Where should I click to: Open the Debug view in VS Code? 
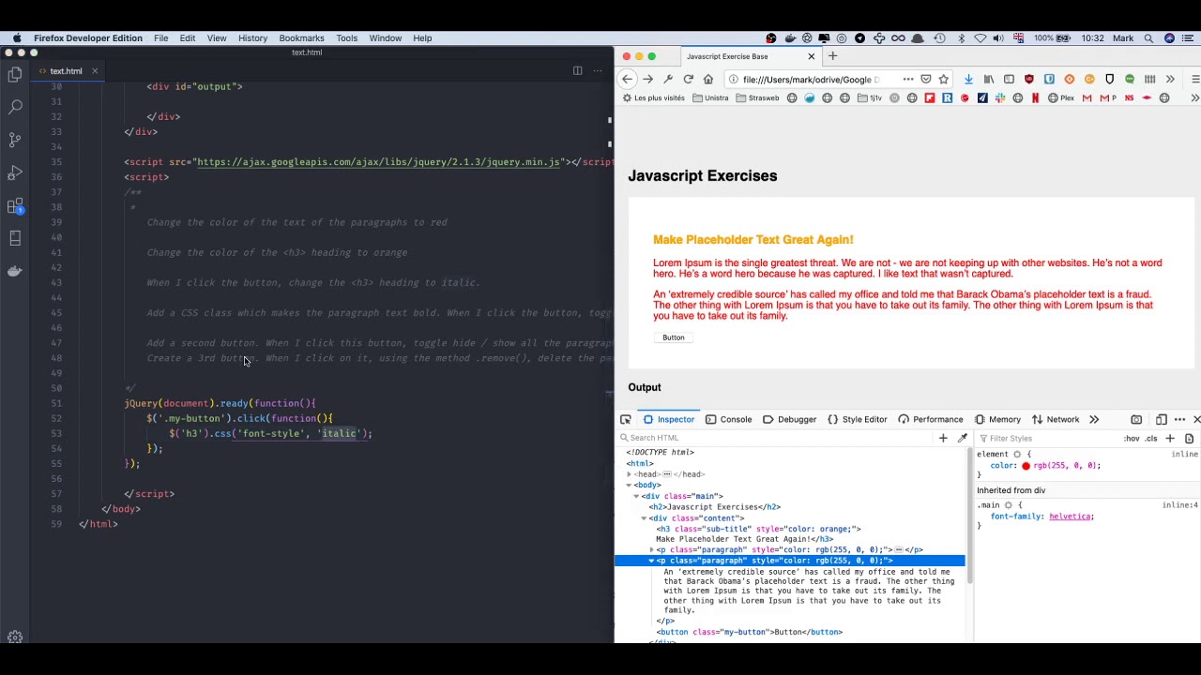pos(15,172)
